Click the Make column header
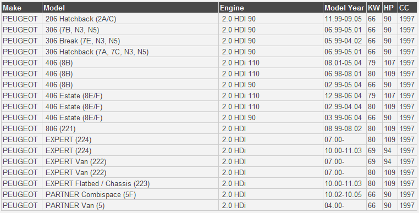The width and height of the screenshot is (419, 213). [x=21, y=8]
